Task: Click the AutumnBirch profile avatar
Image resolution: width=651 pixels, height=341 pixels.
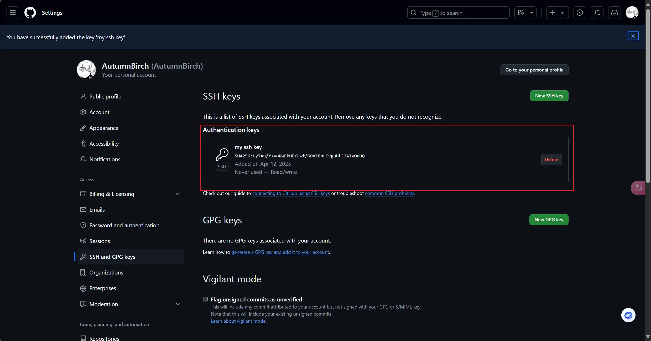Action: (x=86, y=70)
